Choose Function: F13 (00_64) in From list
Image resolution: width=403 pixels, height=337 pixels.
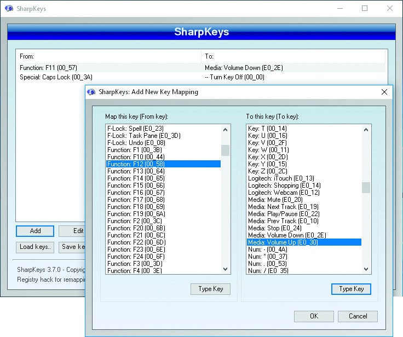(x=136, y=171)
